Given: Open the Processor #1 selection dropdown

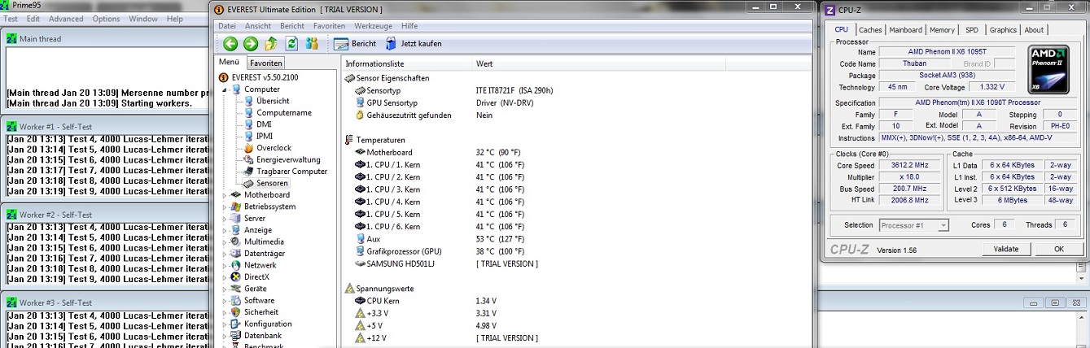Looking at the screenshot, I should 914,225.
